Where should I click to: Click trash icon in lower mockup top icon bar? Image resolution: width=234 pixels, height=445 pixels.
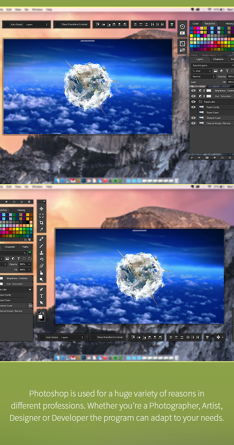point(29,202)
